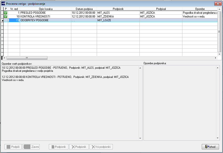Click the grid vertical scrollbar thumb
This screenshot has width=223, height=153.
point(219,32)
